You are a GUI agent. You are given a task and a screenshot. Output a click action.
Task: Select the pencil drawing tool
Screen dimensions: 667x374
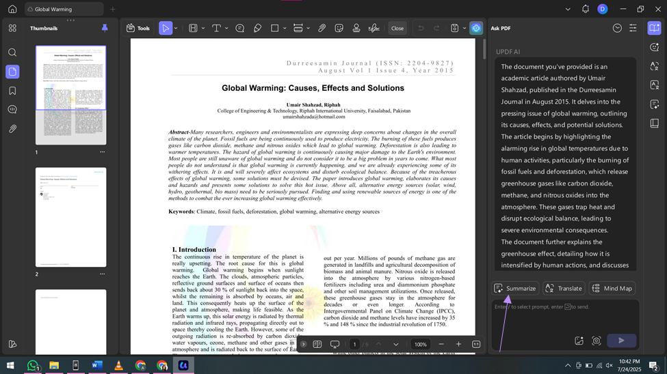(x=257, y=29)
